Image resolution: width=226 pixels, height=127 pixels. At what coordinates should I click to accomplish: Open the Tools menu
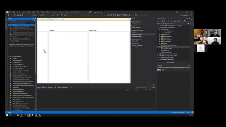click(48, 12)
